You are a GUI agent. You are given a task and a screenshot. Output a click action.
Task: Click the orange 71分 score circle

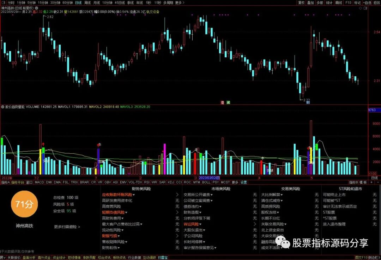pos(24,204)
